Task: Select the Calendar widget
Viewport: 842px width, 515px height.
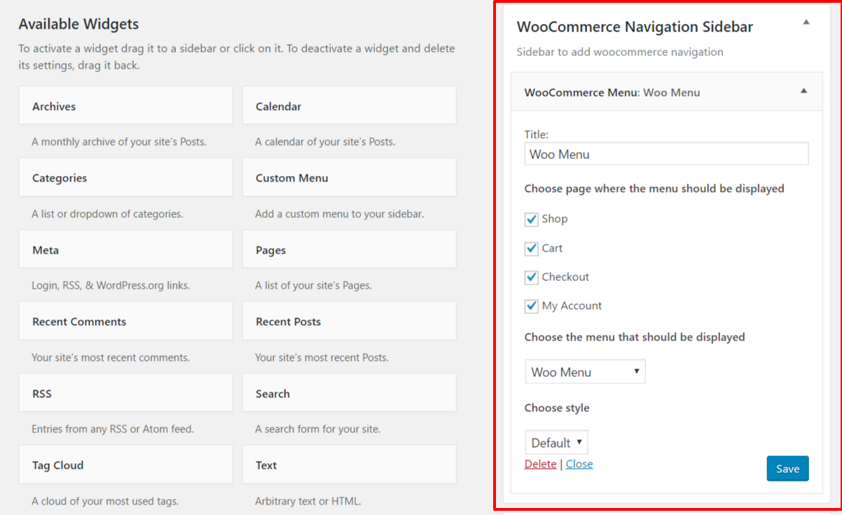Action: pyautogui.click(x=349, y=106)
